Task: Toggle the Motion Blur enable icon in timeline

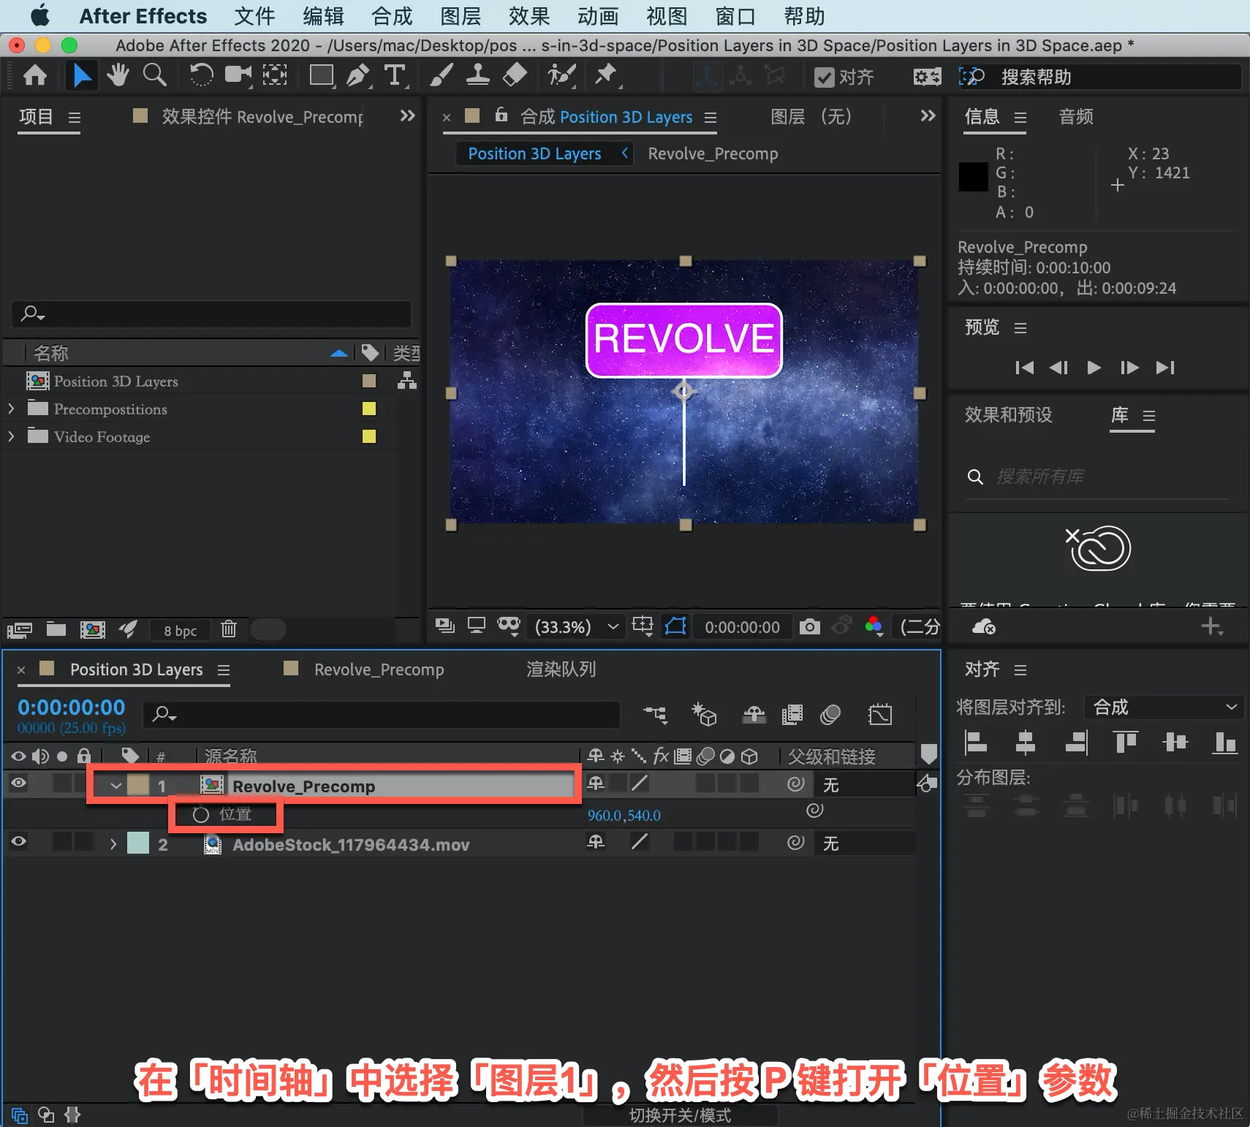Action: click(x=830, y=714)
